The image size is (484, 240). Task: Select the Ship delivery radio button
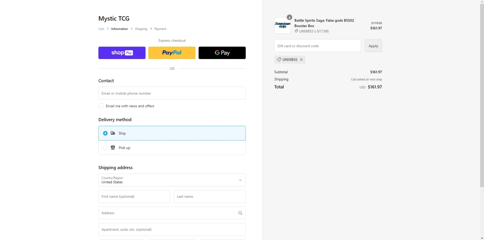tap(105, 133)
